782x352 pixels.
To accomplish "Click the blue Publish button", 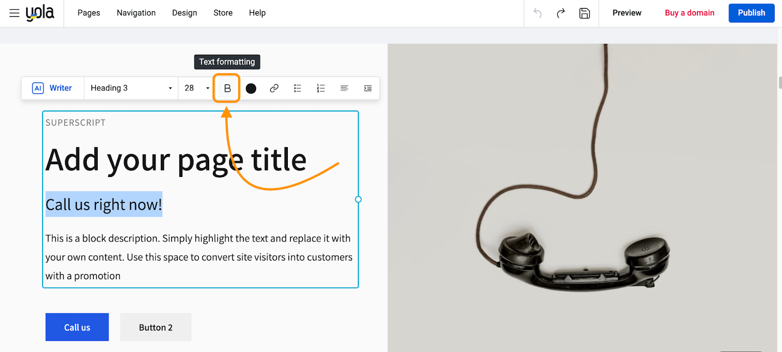I will click(751, 13).
